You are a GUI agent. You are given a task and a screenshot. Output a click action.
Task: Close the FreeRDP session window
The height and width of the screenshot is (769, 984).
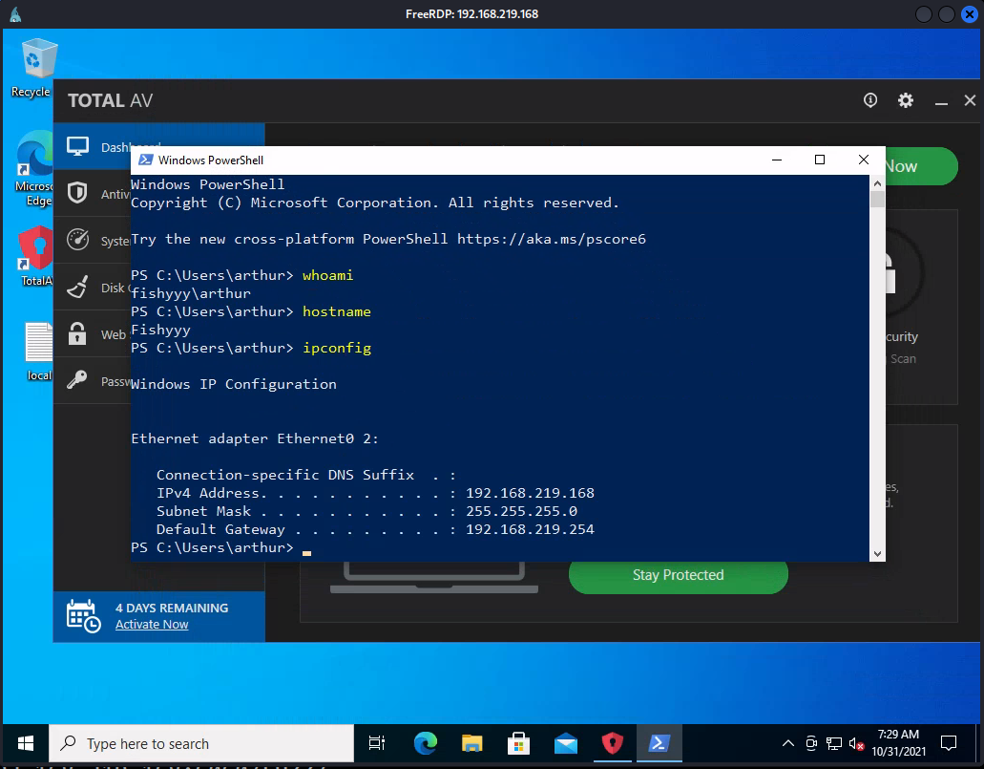click(970, 13)
